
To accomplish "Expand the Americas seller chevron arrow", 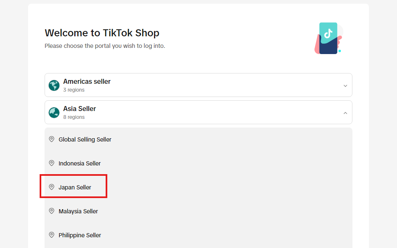I will tap(345, 86).
